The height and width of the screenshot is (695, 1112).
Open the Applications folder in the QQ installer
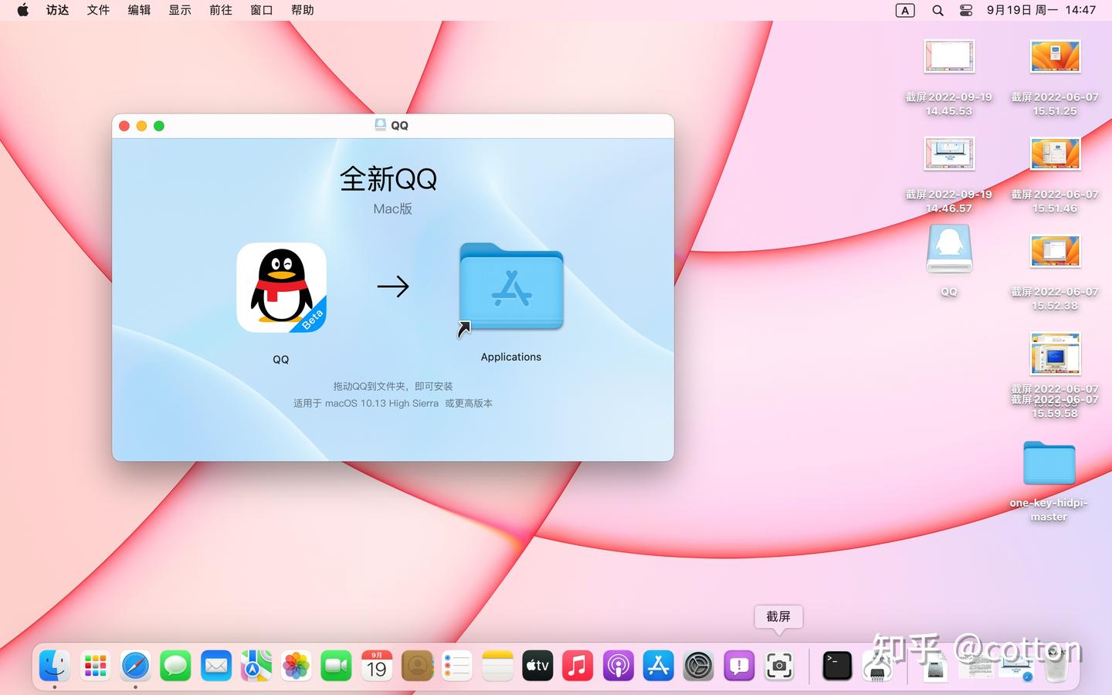510,288
